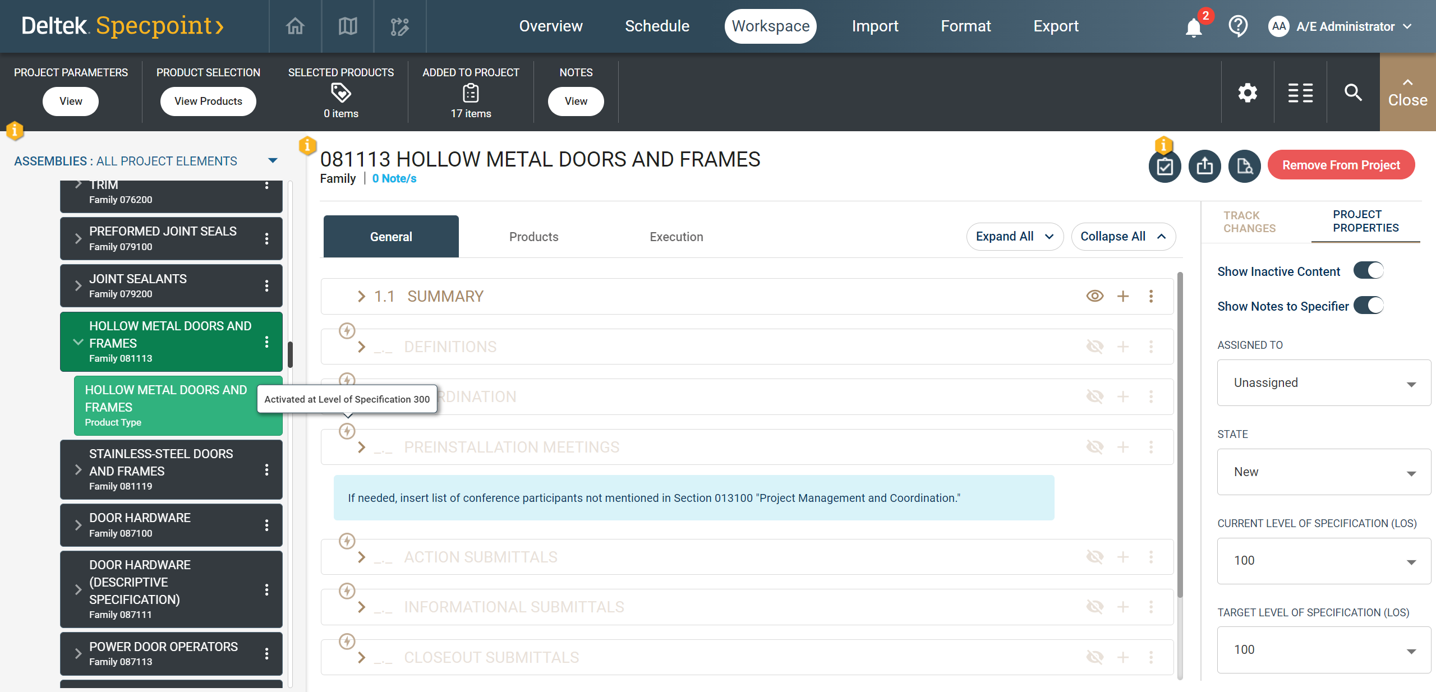The width and height of the screenshot is (1436, 692).
Task: Toggle Show Notes to Specifier switch
Action: [1368, 306]
